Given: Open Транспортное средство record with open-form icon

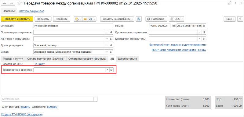Looking at the screenshot, I should point(111,70).
